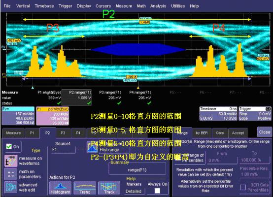273x197 pixels.
Task: Select the math on parameters icon
Action: tap(11, 174)
